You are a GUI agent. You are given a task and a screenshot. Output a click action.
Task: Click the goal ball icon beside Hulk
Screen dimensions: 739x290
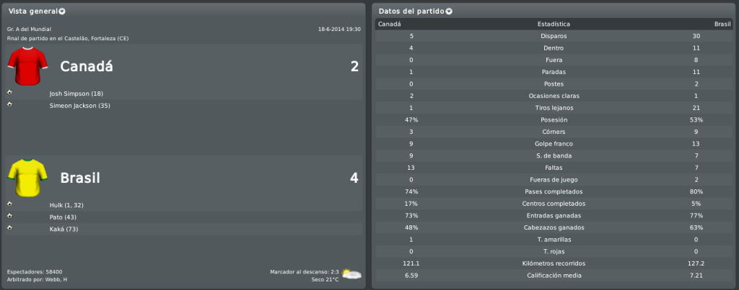tap(9, 204)
